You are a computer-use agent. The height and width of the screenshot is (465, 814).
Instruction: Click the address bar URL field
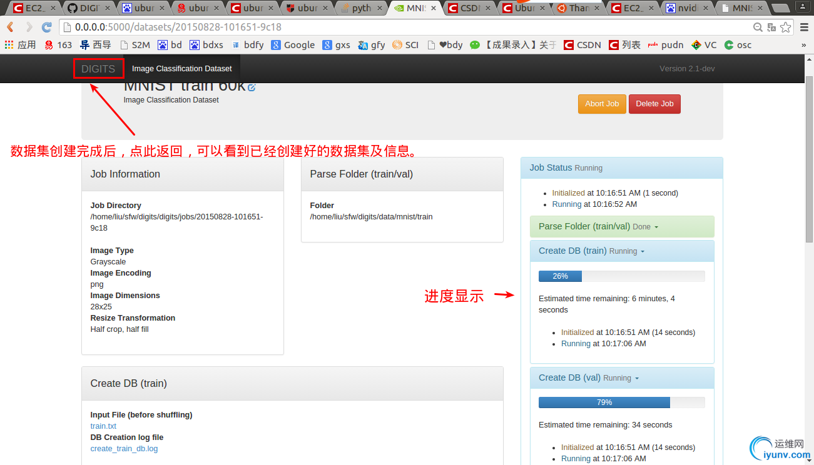click(x=407, y=27)
